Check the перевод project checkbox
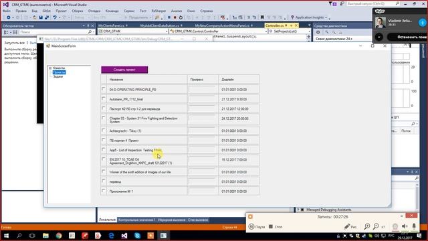 coord(104,181)
